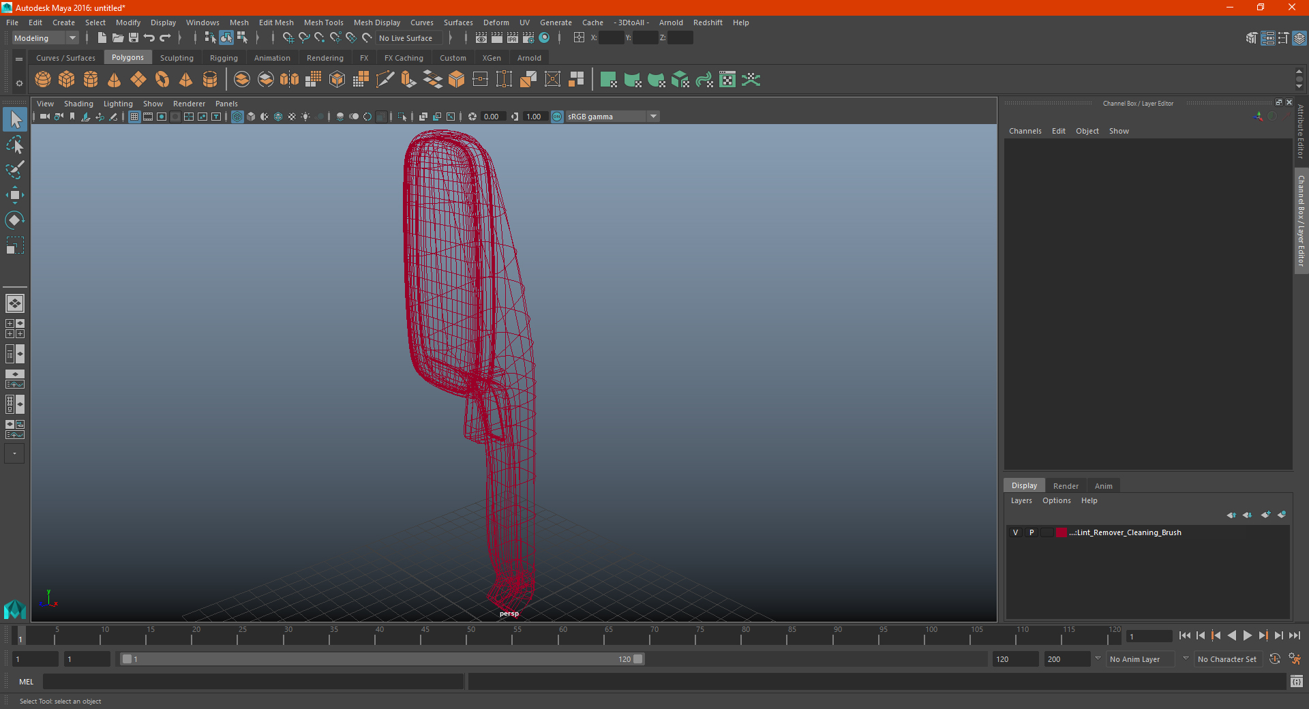Redo the action via the toolbar

[x=165, y=38]
